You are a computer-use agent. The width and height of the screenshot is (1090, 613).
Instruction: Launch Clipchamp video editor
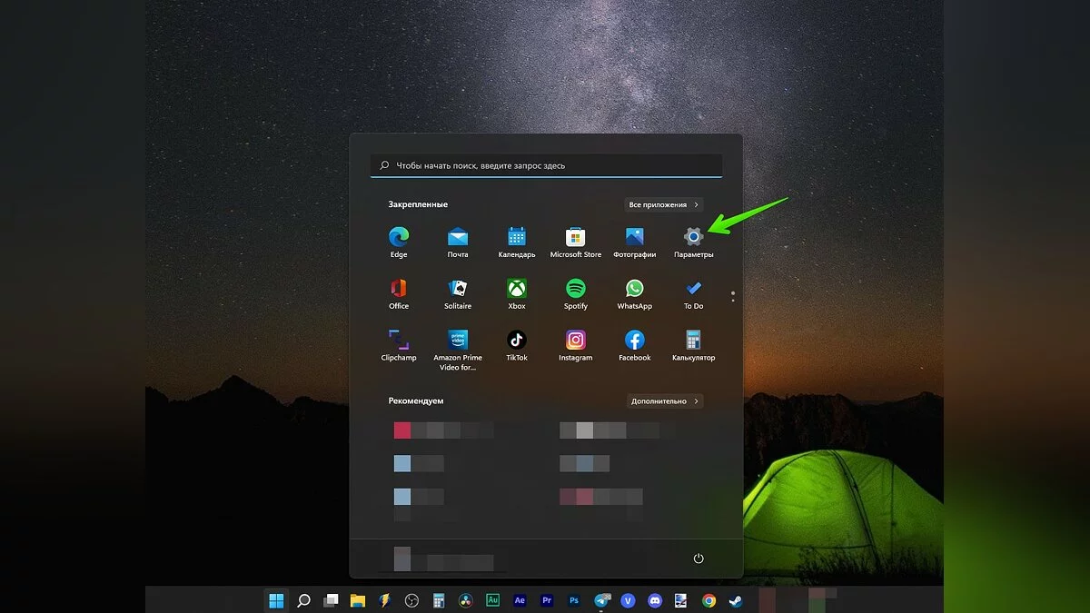[398, 341]
